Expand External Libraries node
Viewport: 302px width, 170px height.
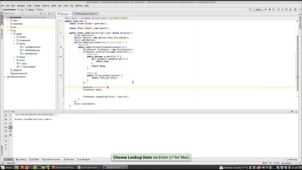5,76
